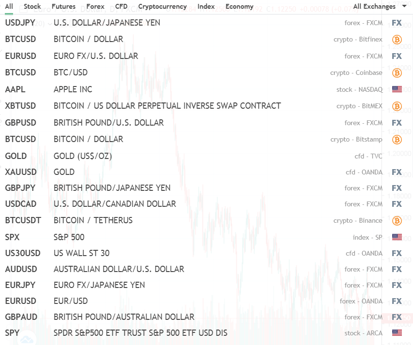Open the CFD tab
This screenshot has height=345, width=413.
click(121, 6)
